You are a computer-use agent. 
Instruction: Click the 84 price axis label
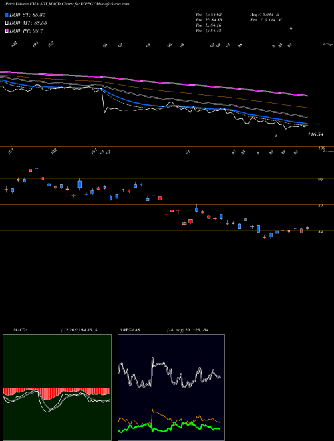click(x=320, y=232)
